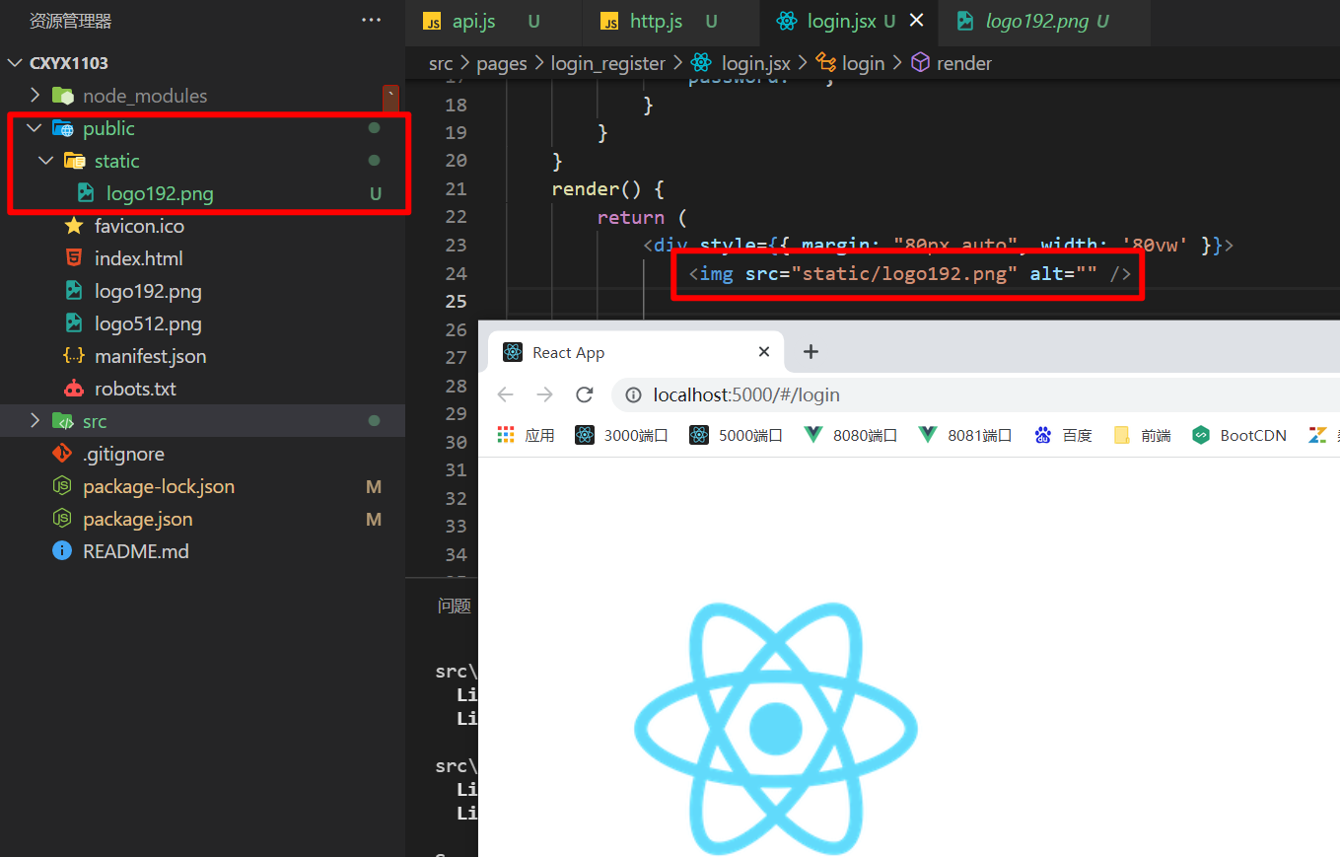Close the login.jsx editor tab
The width and height of the screenshot is (1340, 857).
(916, 21)
